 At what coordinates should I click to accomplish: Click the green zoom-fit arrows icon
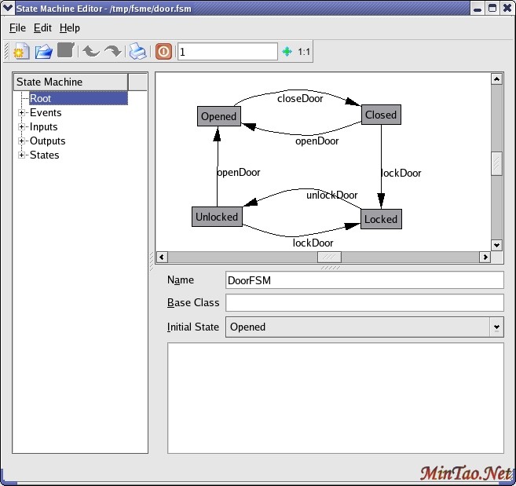tap(287, 52)
